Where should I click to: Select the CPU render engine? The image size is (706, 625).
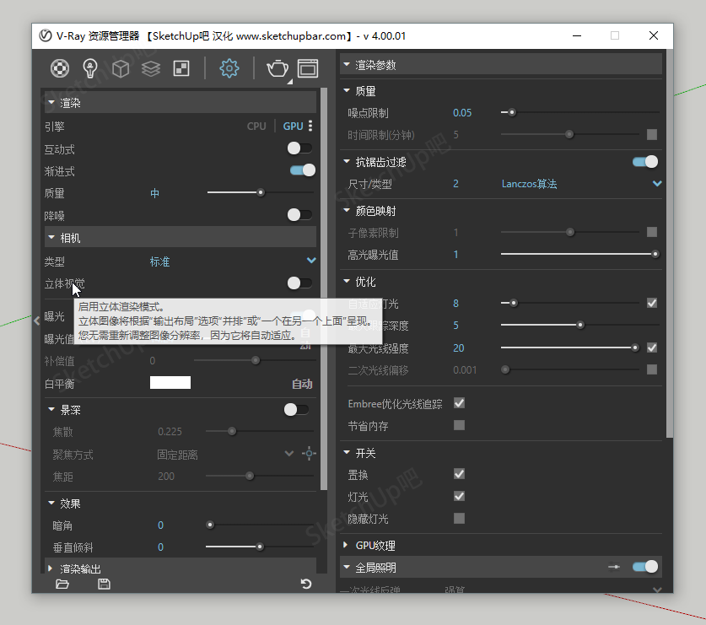point(256,127)
